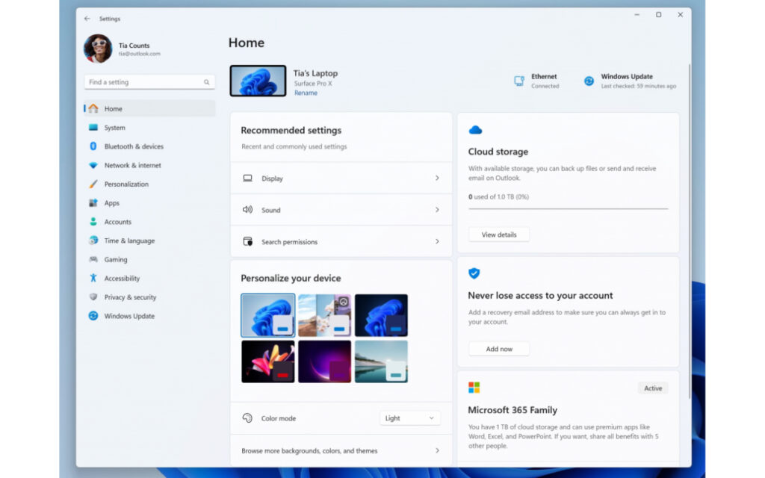Click the Accessibility figure icon in sidebar
The image size is (765, 478).
point(93,278)
